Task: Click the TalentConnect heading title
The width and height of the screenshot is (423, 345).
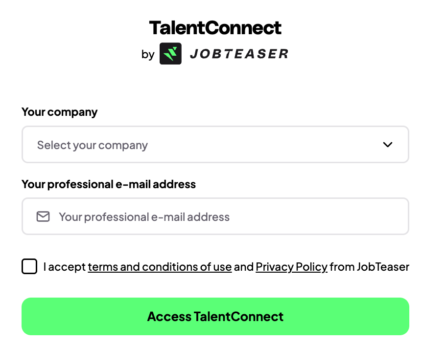Action: (x=215, y=27)
